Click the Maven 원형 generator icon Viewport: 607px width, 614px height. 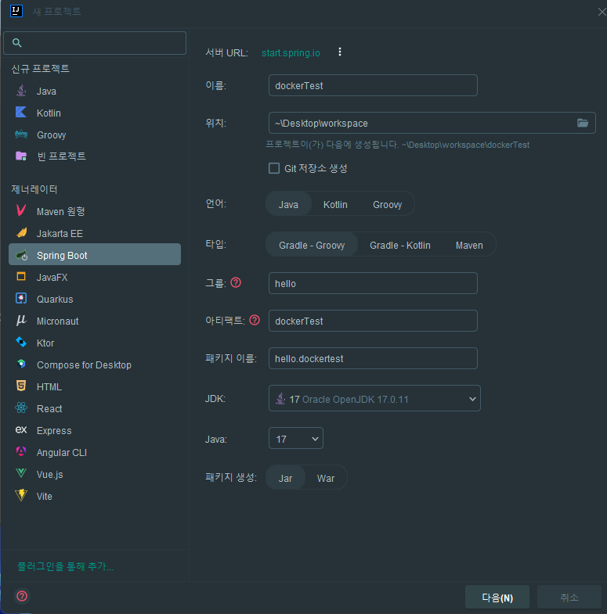pos(21,210)
